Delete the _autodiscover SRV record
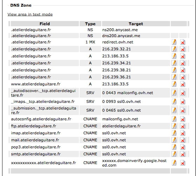The height and width of the screenshot is (176, 196). (x=183, y=93)
